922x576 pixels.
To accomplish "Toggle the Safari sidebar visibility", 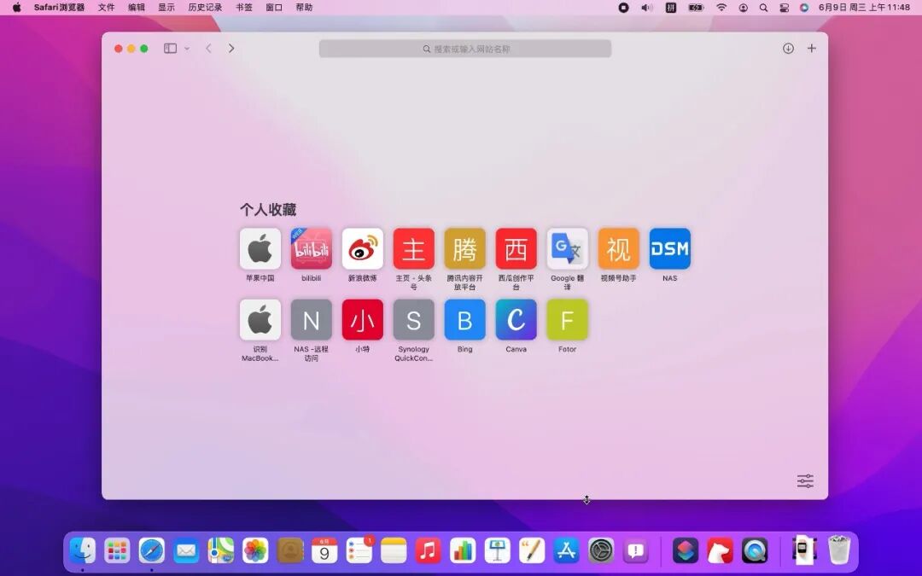I will [170, 49].
